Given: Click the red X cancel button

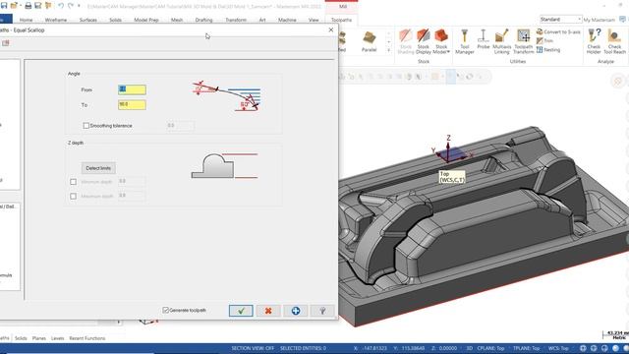Looking at the screenshot, I should click(268, 311).
